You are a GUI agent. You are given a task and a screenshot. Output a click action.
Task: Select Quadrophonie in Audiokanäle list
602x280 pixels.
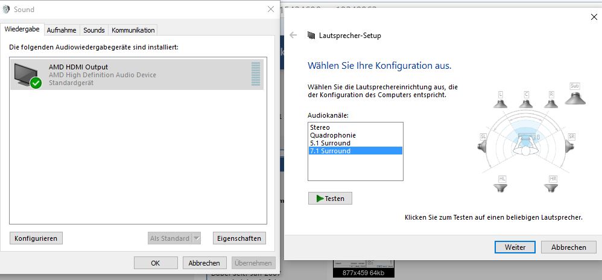tap(355, 135)
